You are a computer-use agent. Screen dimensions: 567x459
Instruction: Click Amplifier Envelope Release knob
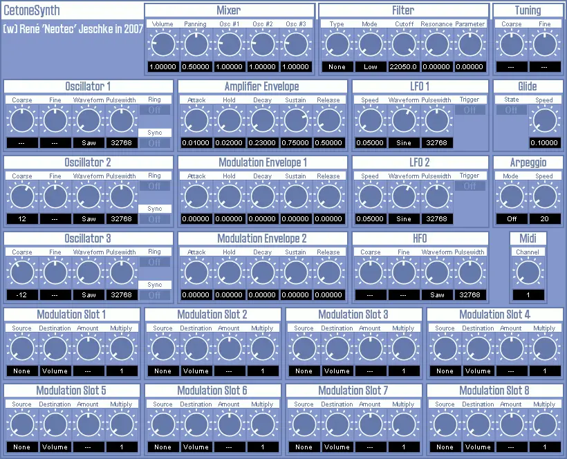[x=329, y=120]
